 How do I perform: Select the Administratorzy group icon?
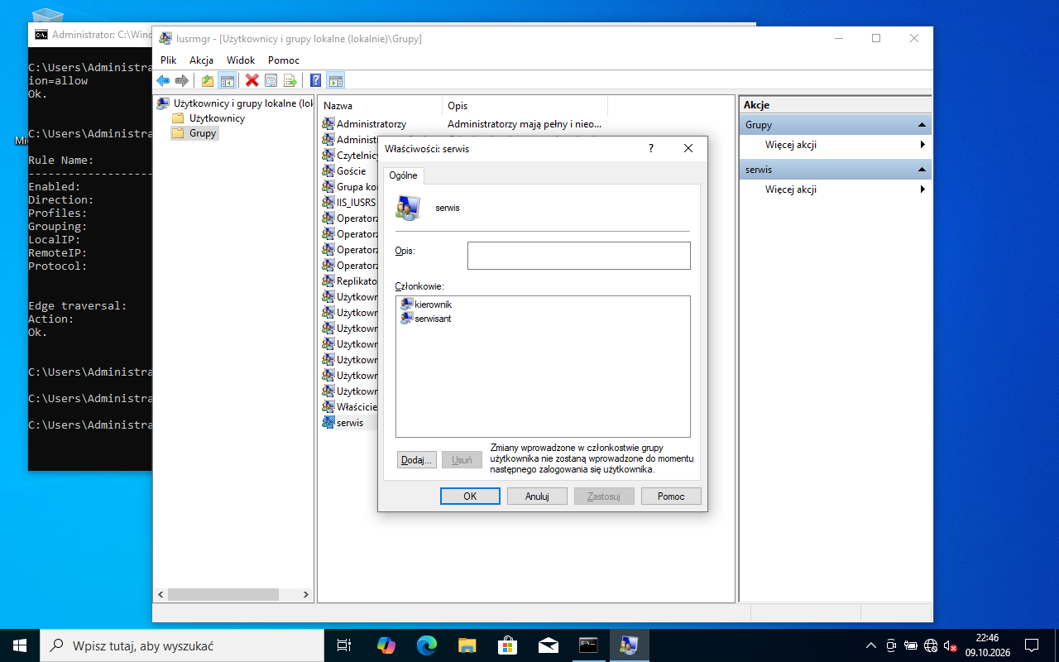point(328,124)
